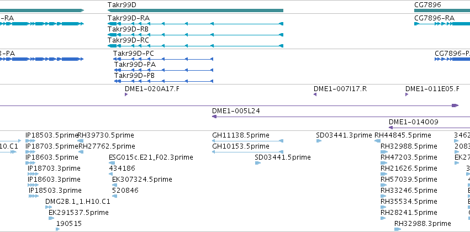Select the ESG015c.E21_F02.3prime EST
Viewport: 470px width, 232px height.
112,163
